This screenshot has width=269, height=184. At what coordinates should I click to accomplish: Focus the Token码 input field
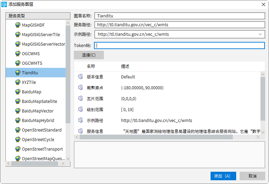(179, 45)
